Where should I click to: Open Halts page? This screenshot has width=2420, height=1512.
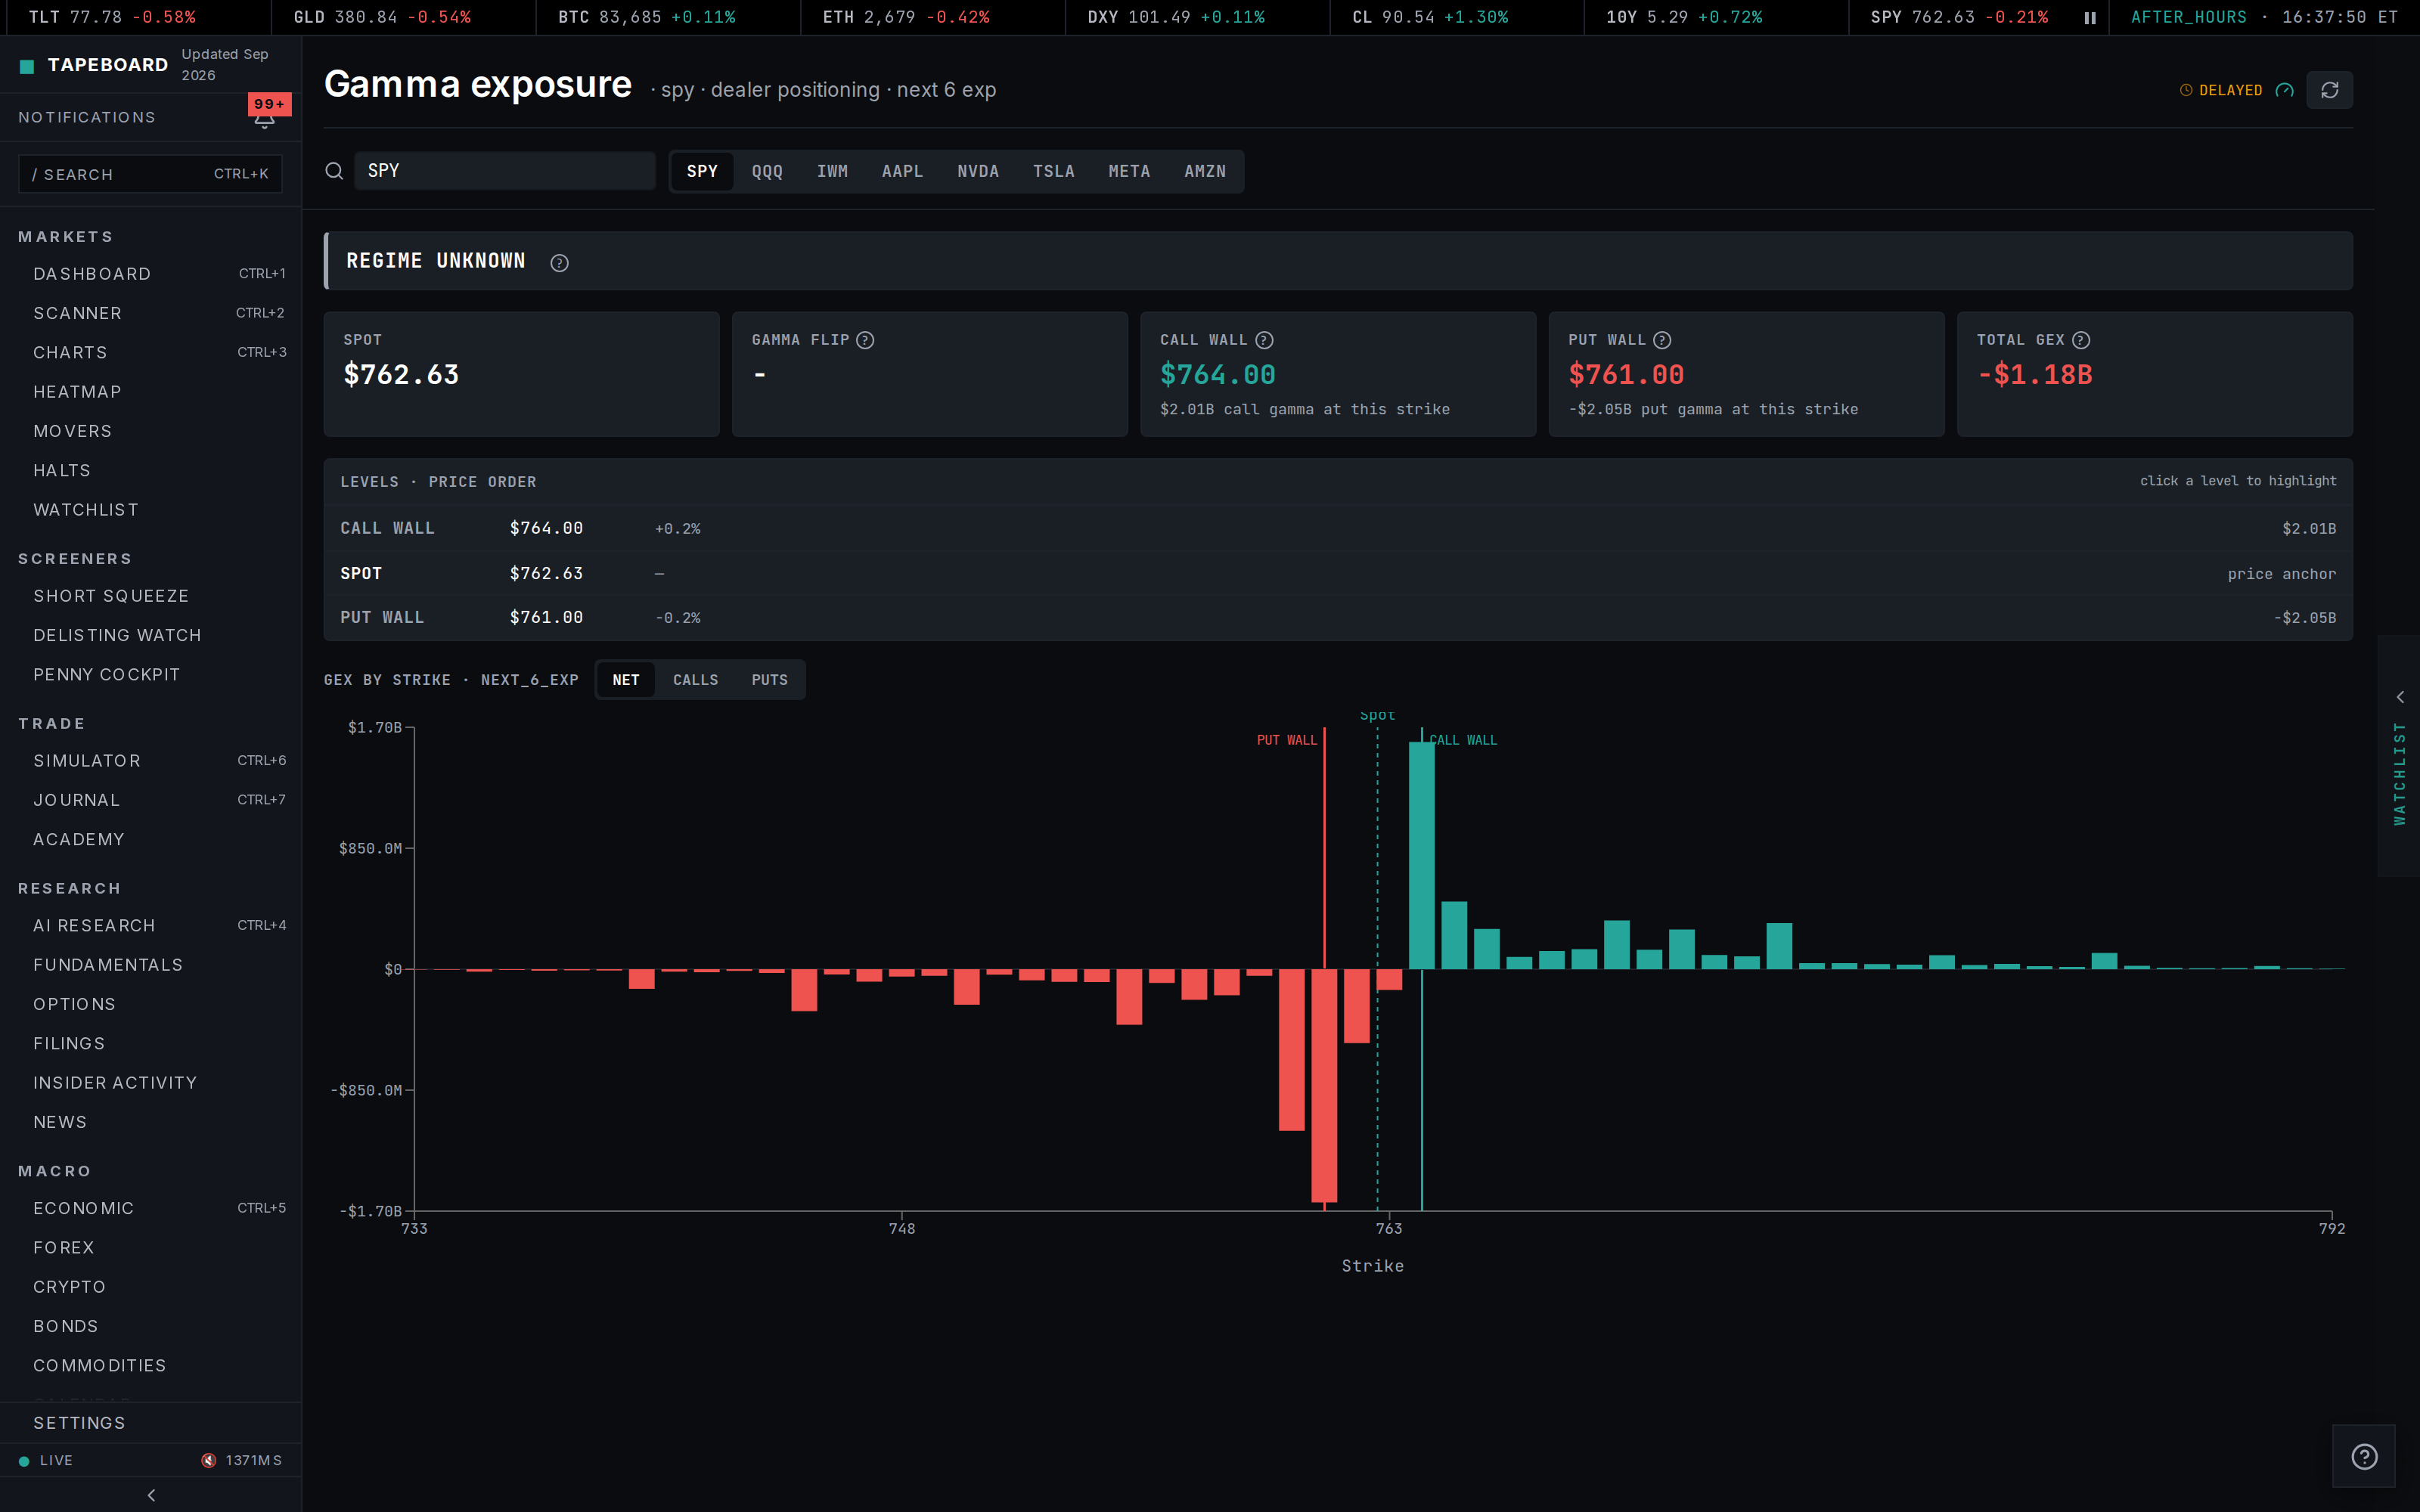(151, 470)
